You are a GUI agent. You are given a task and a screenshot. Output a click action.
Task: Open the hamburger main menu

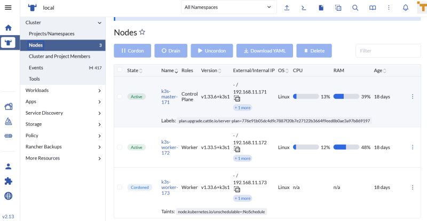coord(8,7)
